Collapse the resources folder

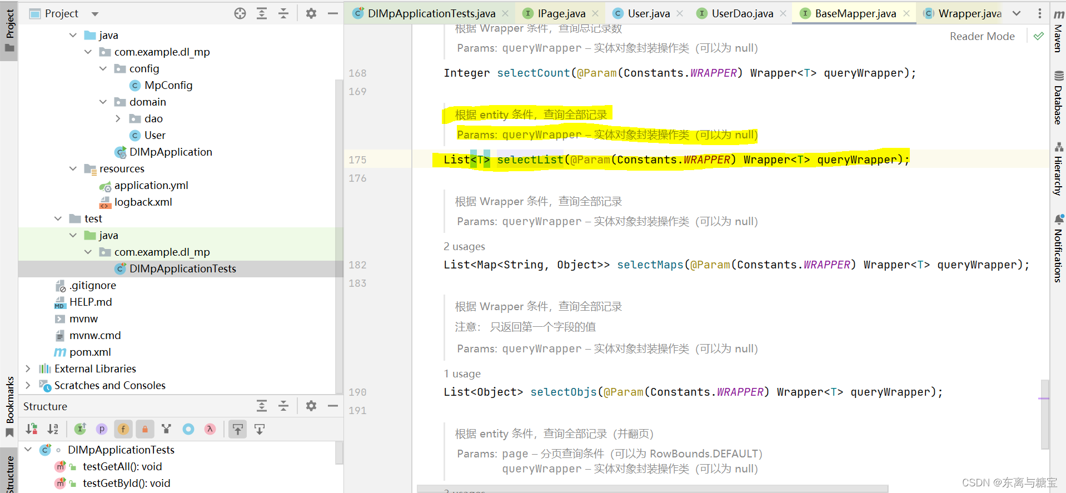click(73, 168)
